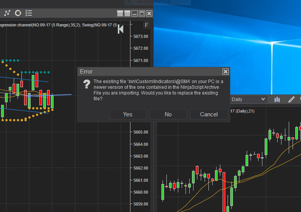Maximize the left chart window
The height and width of the screenshot is (212, 301).
(142, 13)
